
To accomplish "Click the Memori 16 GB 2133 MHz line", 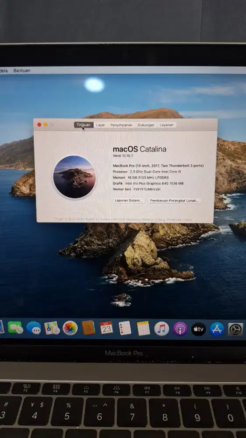I will [141, 177].
